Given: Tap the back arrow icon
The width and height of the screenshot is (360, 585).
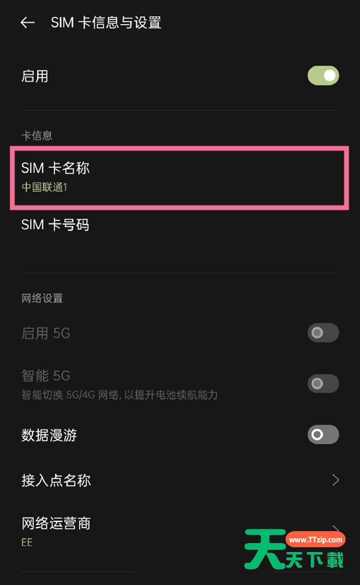Looking at the screenshot, I should [28, 23].
